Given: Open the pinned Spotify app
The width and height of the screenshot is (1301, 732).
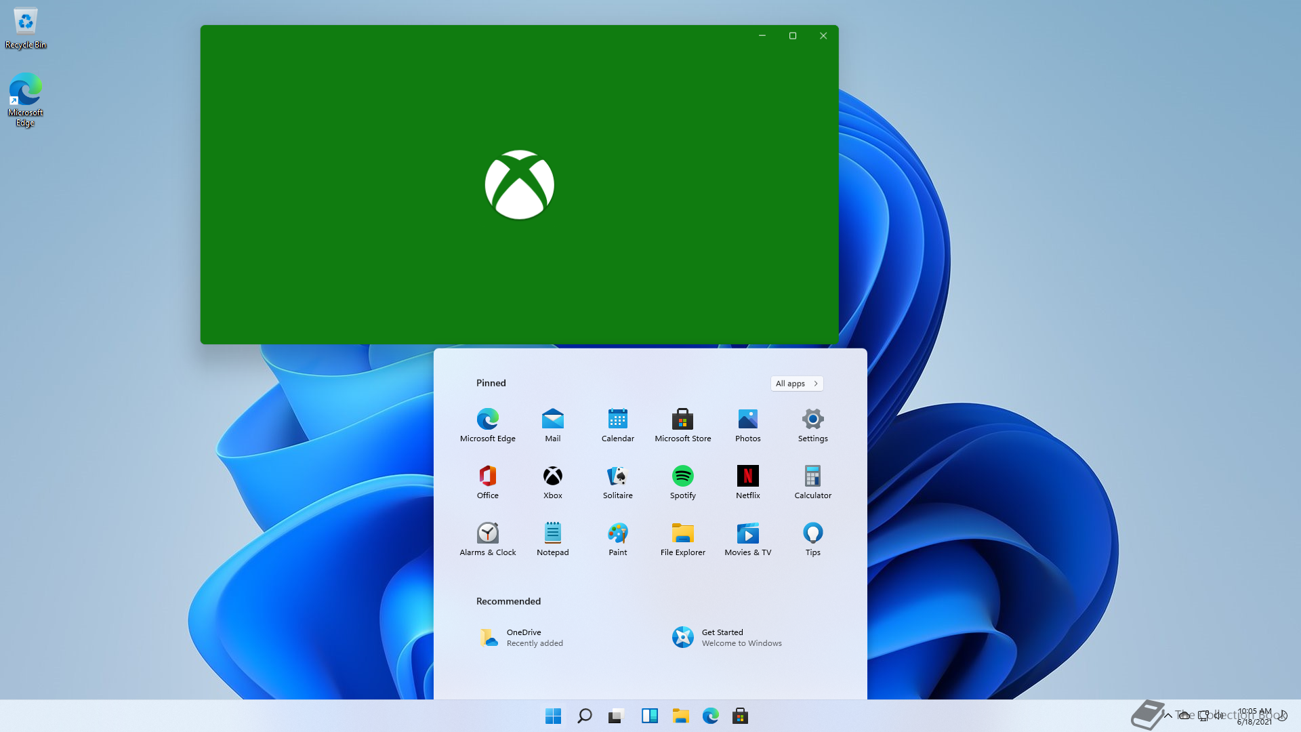Looking at the screenshot, I should (x=682, y=482).
